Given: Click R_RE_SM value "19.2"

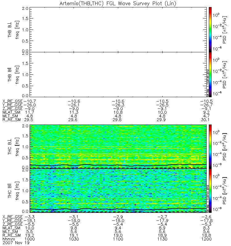Looking at the screenshot, I should [x=30, y=235].
